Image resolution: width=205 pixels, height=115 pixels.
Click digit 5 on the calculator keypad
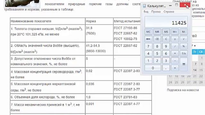pyautogui.click(x=157, y=53)
